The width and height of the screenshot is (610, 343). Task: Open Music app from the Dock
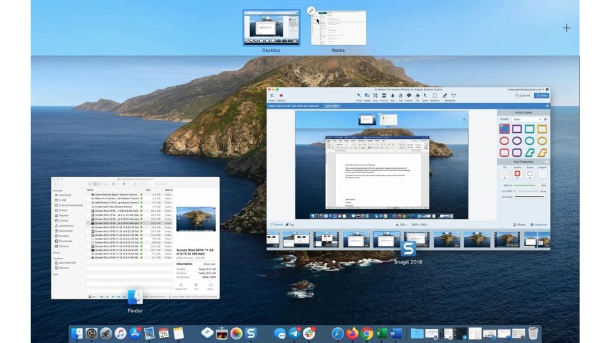(x=120, y=333)
